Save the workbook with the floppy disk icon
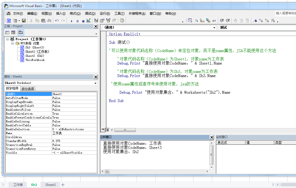 point(24,21)
